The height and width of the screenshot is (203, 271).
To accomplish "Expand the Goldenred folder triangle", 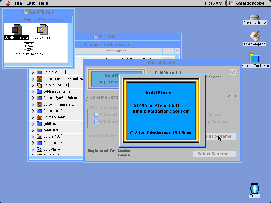I will (x=33, y=111).
